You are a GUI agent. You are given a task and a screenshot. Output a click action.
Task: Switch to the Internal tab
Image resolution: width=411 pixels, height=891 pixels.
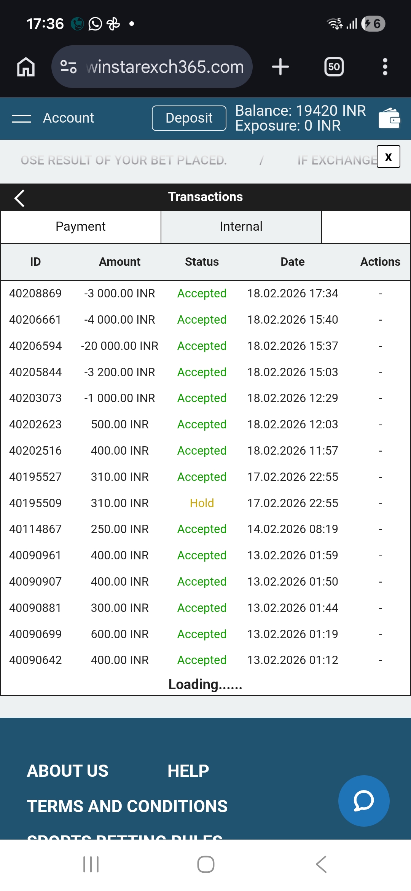pos(241,227)
